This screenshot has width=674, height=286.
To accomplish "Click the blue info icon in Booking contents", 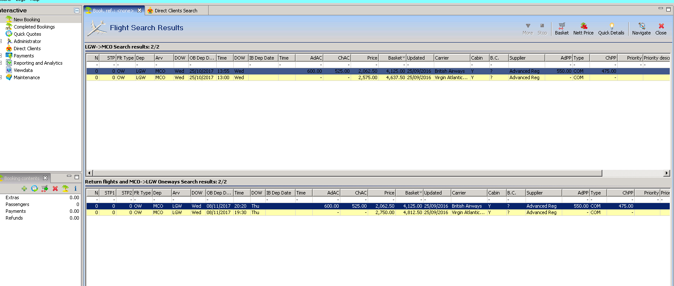I will pos(76,189).
